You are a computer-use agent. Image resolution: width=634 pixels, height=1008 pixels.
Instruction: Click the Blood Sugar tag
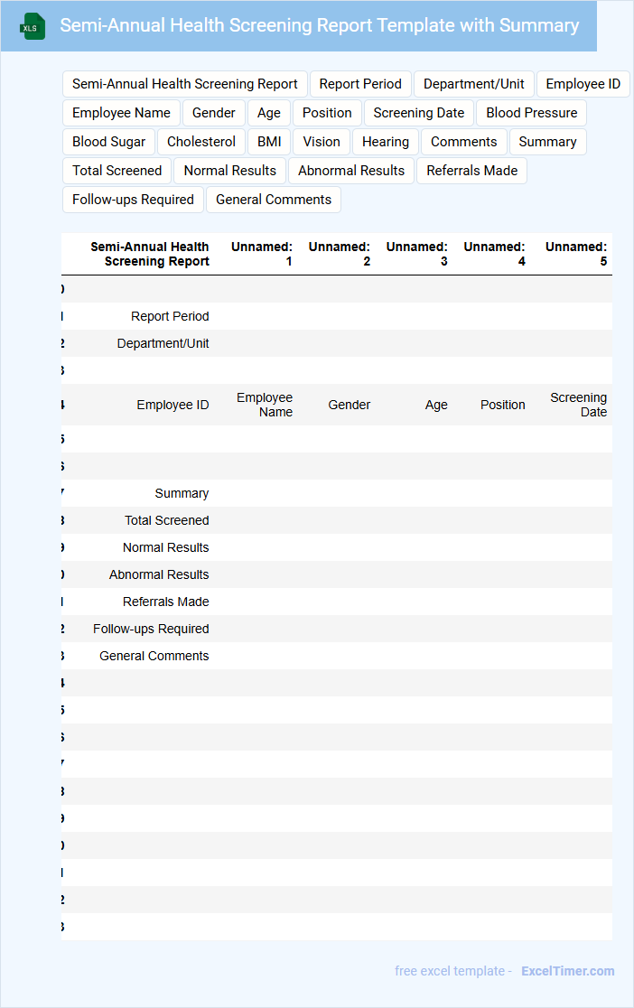pyautogui.click(x=108, y=142)
